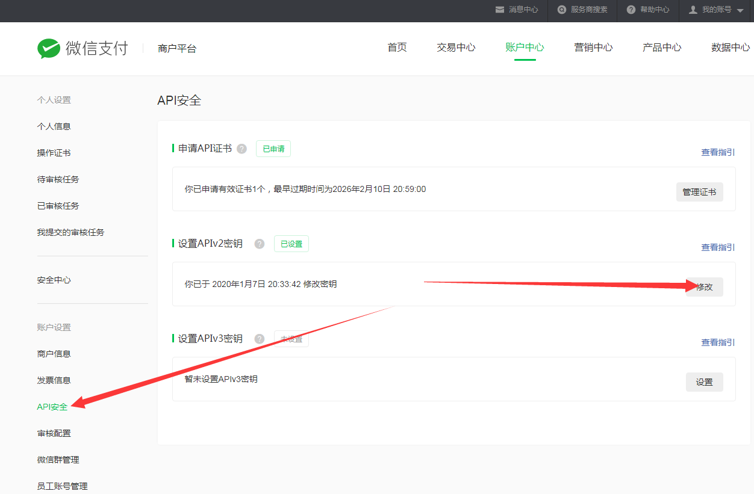The width and height of the screenshot is (754, 494).
Task: Click the certificate expiry 2026年2月10日 text
Action: (x=305, y=189)
